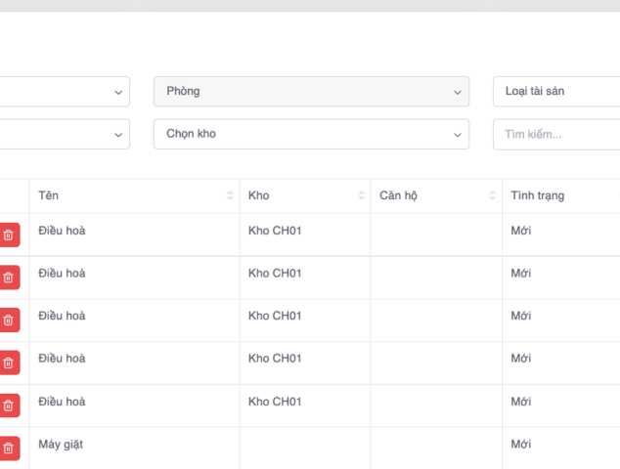Click the Tên column header label
Viewport: 620px width, 469px height.
[49, 195]
